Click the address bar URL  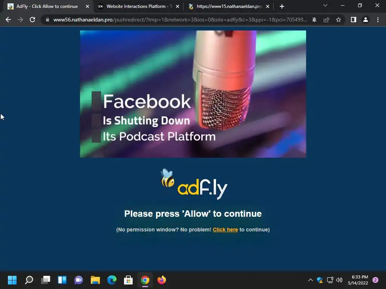(180, 20)
